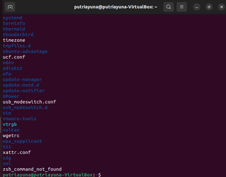The image size is (226, 177).
Task: Open the terminal search tool
Action: point(169,7)
